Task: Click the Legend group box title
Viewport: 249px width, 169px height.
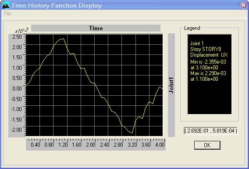Action: (x=192, y=28)
